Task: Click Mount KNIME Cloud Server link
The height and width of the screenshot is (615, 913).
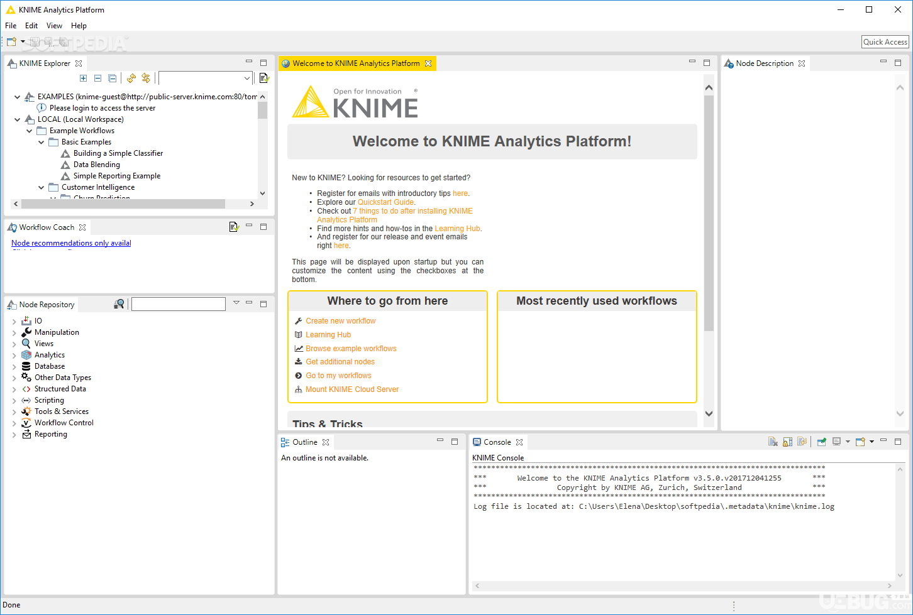Action: [x=352, y=389]
